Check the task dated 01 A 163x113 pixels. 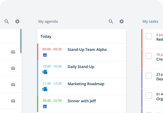(x=149, y=96)
